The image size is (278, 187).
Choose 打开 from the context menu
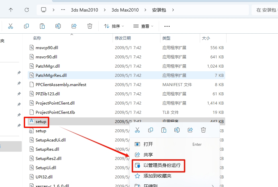tap(148, 144)
